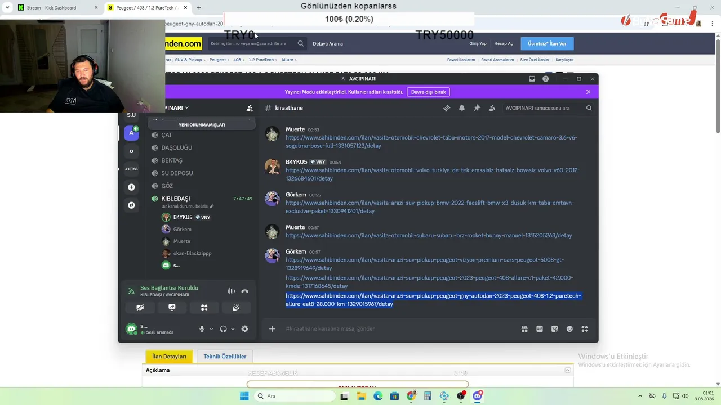The height and width of the screenshot is (405, 721).
Task: Open microphone input options arrow
Action: [211, 329]
